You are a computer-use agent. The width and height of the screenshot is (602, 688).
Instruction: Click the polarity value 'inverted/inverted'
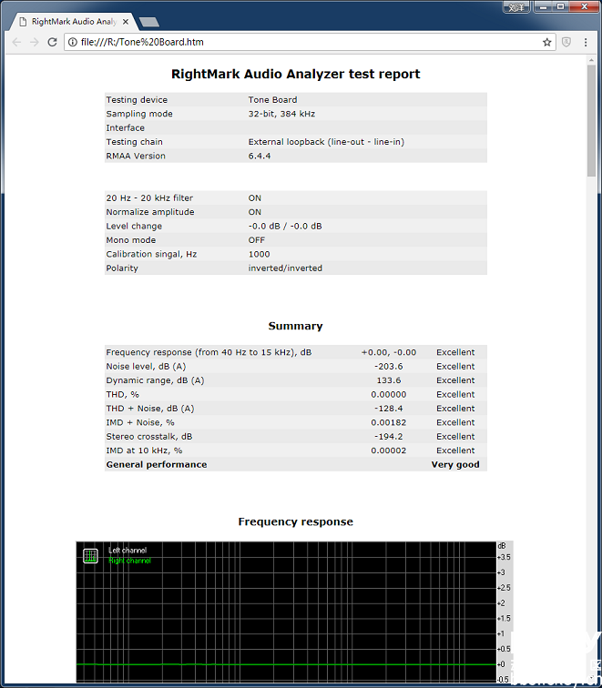pos(285,268)
